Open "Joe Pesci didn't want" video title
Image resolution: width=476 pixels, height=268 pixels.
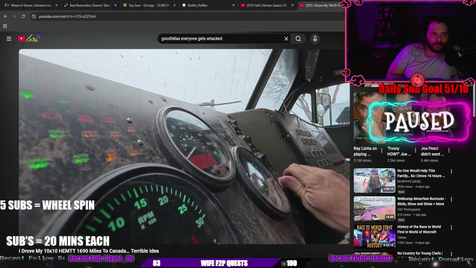(x=432, y=151)
